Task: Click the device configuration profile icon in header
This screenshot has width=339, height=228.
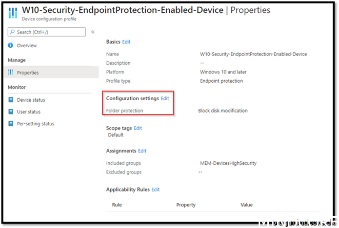Action: pos(12,13)
